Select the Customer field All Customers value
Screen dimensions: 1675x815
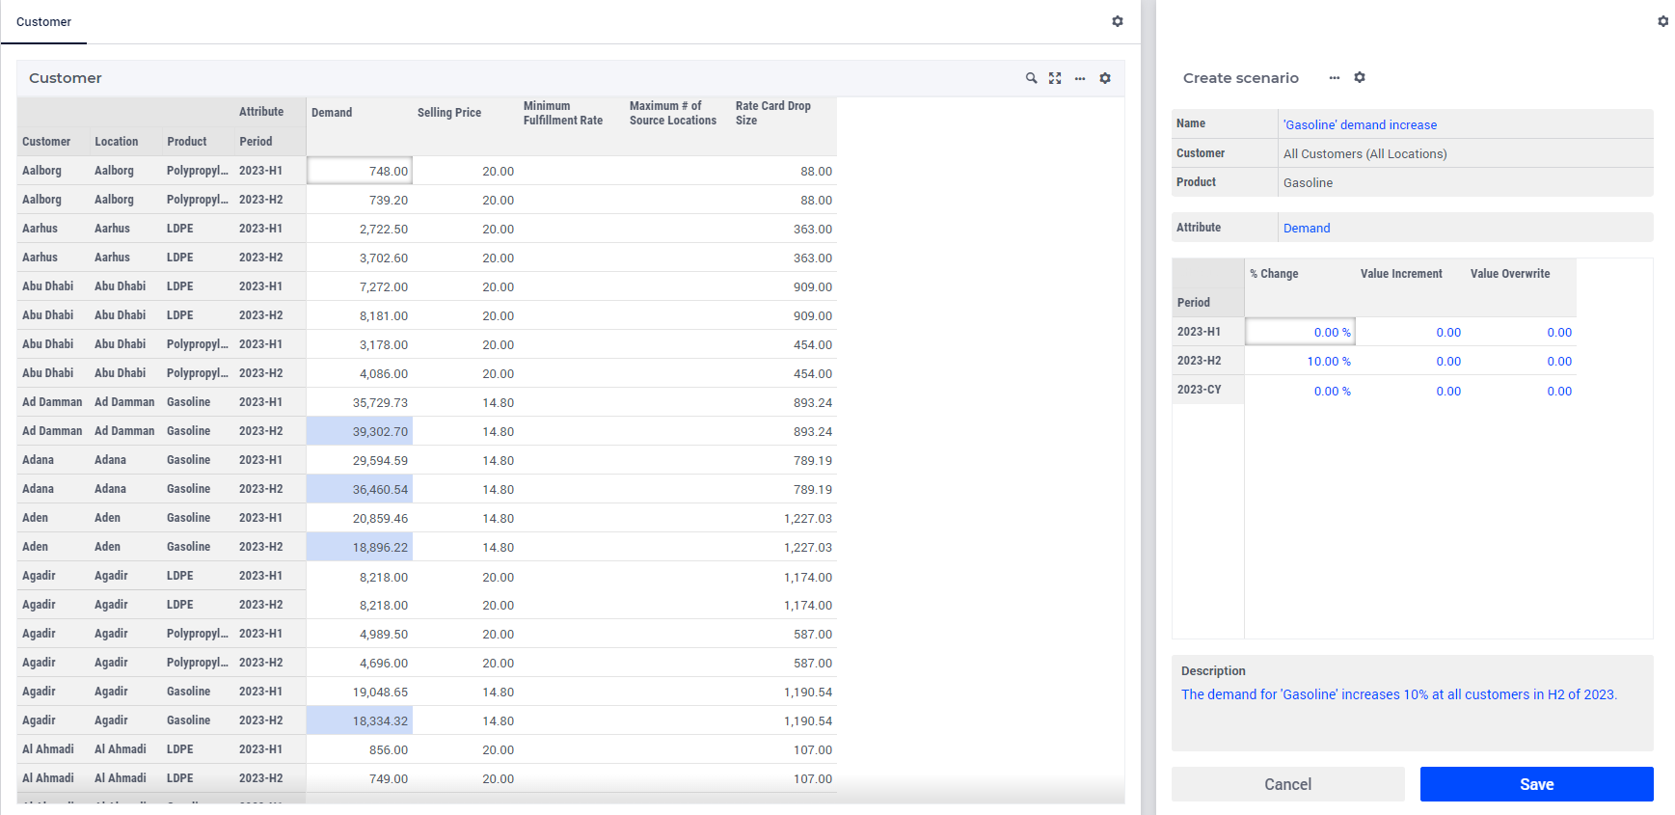(x=1465, y=153)
